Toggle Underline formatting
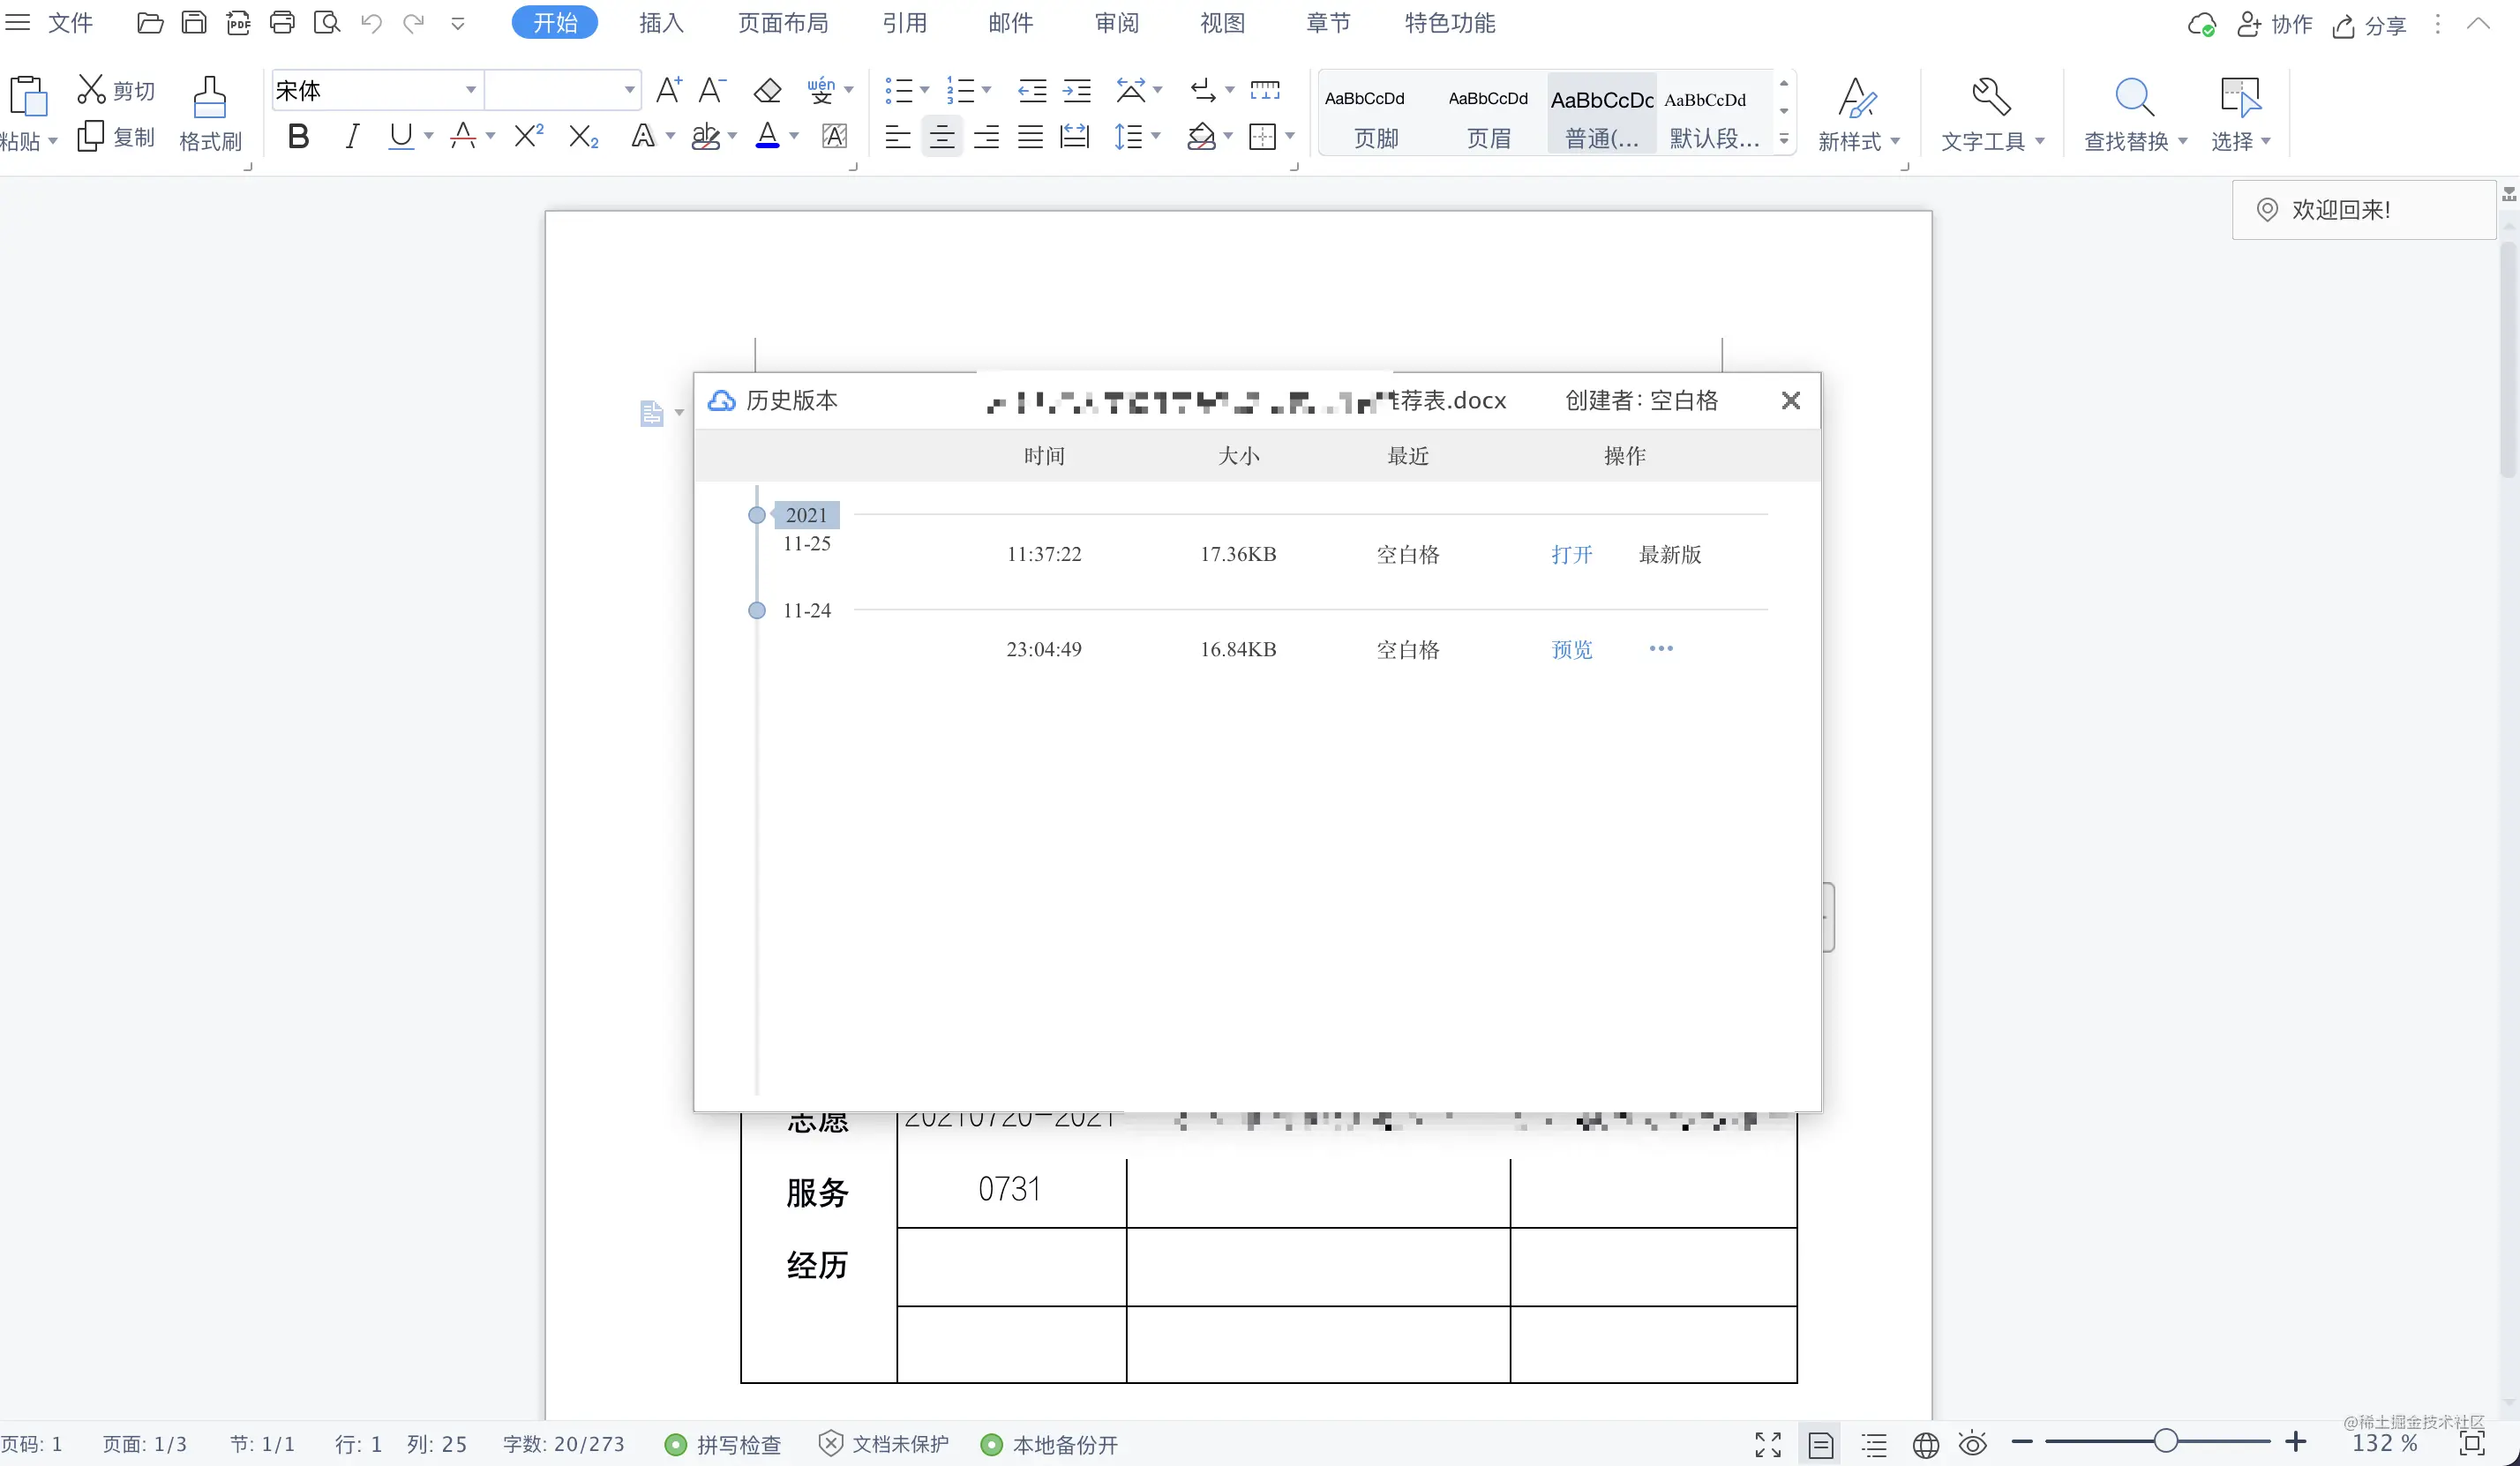Viewport: 2520px width, 1466px height. point(401,136)
